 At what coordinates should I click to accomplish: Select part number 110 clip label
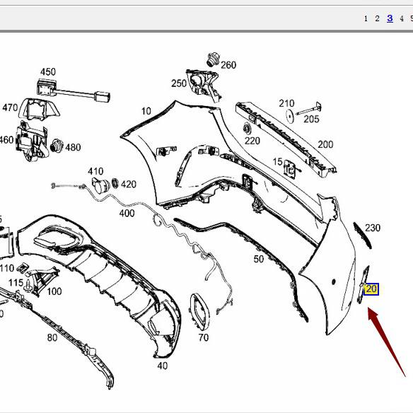[7, 268]
